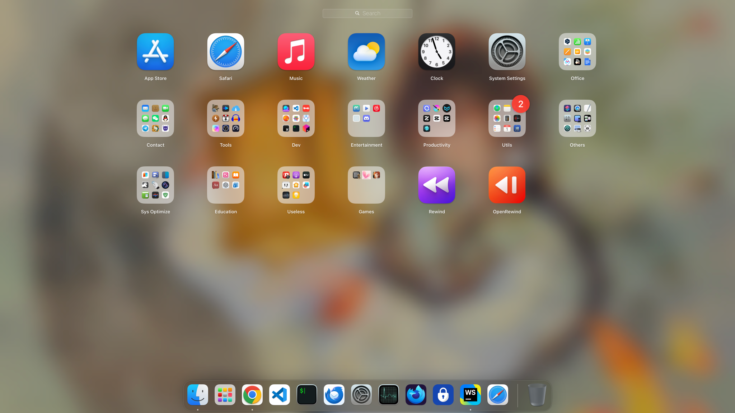
Task: Open Thunderbird from the dock
Action: coord(334,394)
